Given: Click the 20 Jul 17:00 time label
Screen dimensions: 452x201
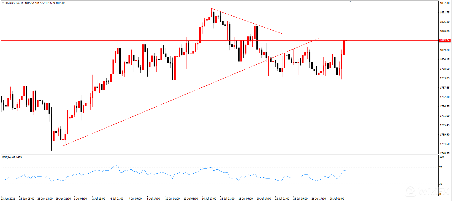Looking at the screenshot, I should coord(264,198).
